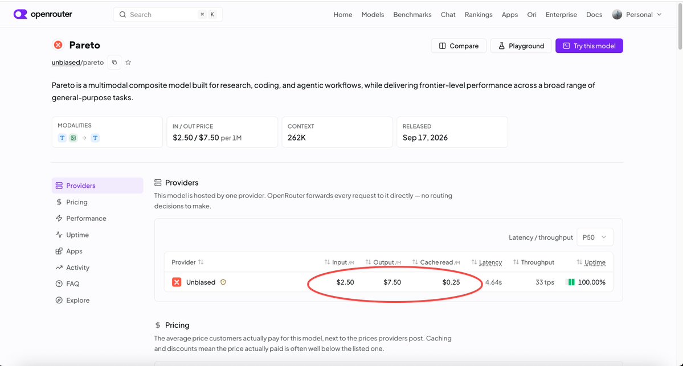The width and height of the screenshot is (683, 366).
Task: Select Apps in the sidebar
Action: [x=97, y=251]
